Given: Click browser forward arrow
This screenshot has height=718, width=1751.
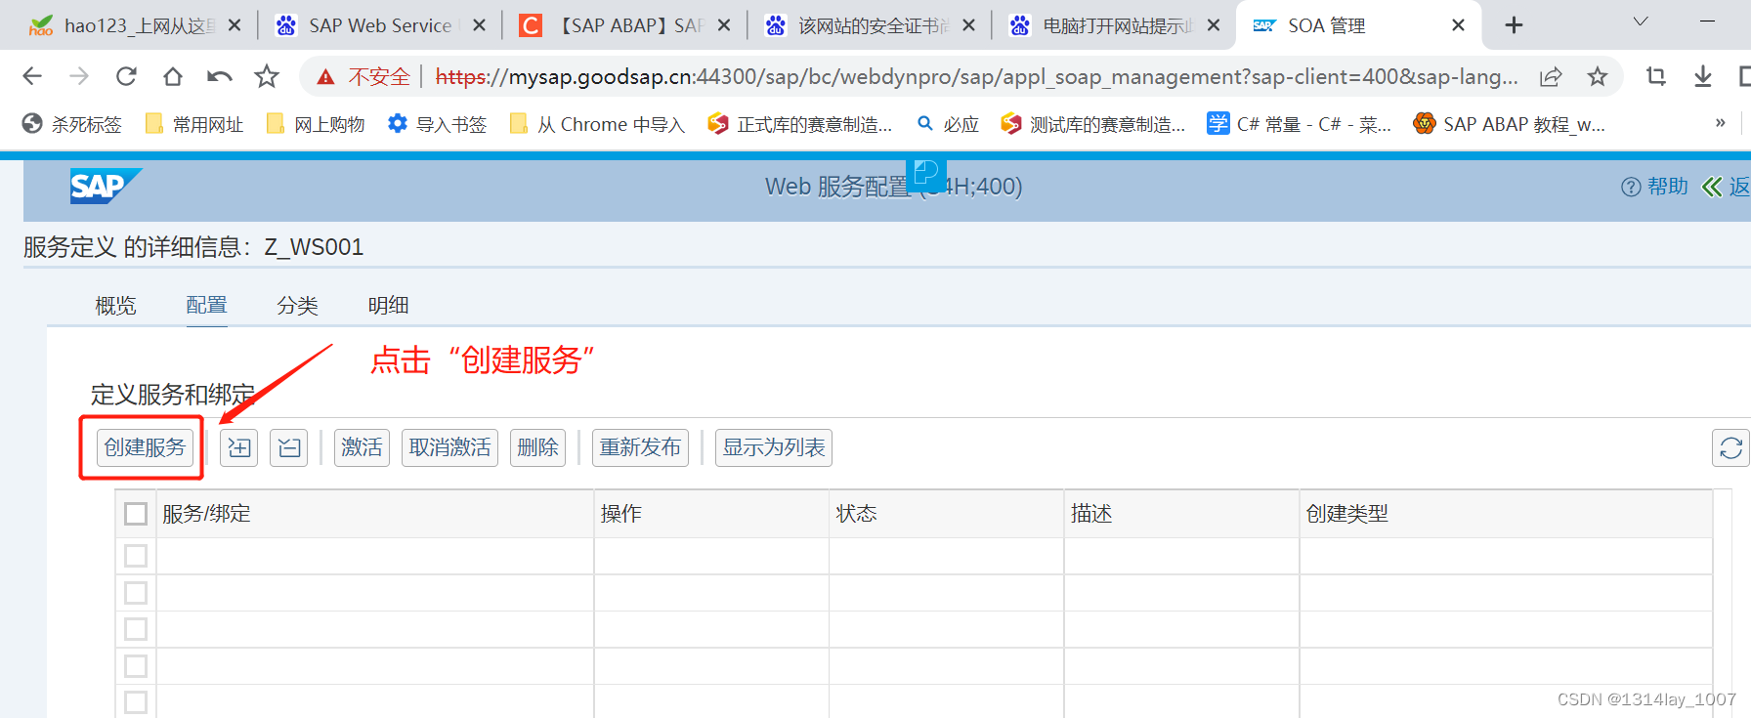Looking at the screenshot, I should pos(79,76).
